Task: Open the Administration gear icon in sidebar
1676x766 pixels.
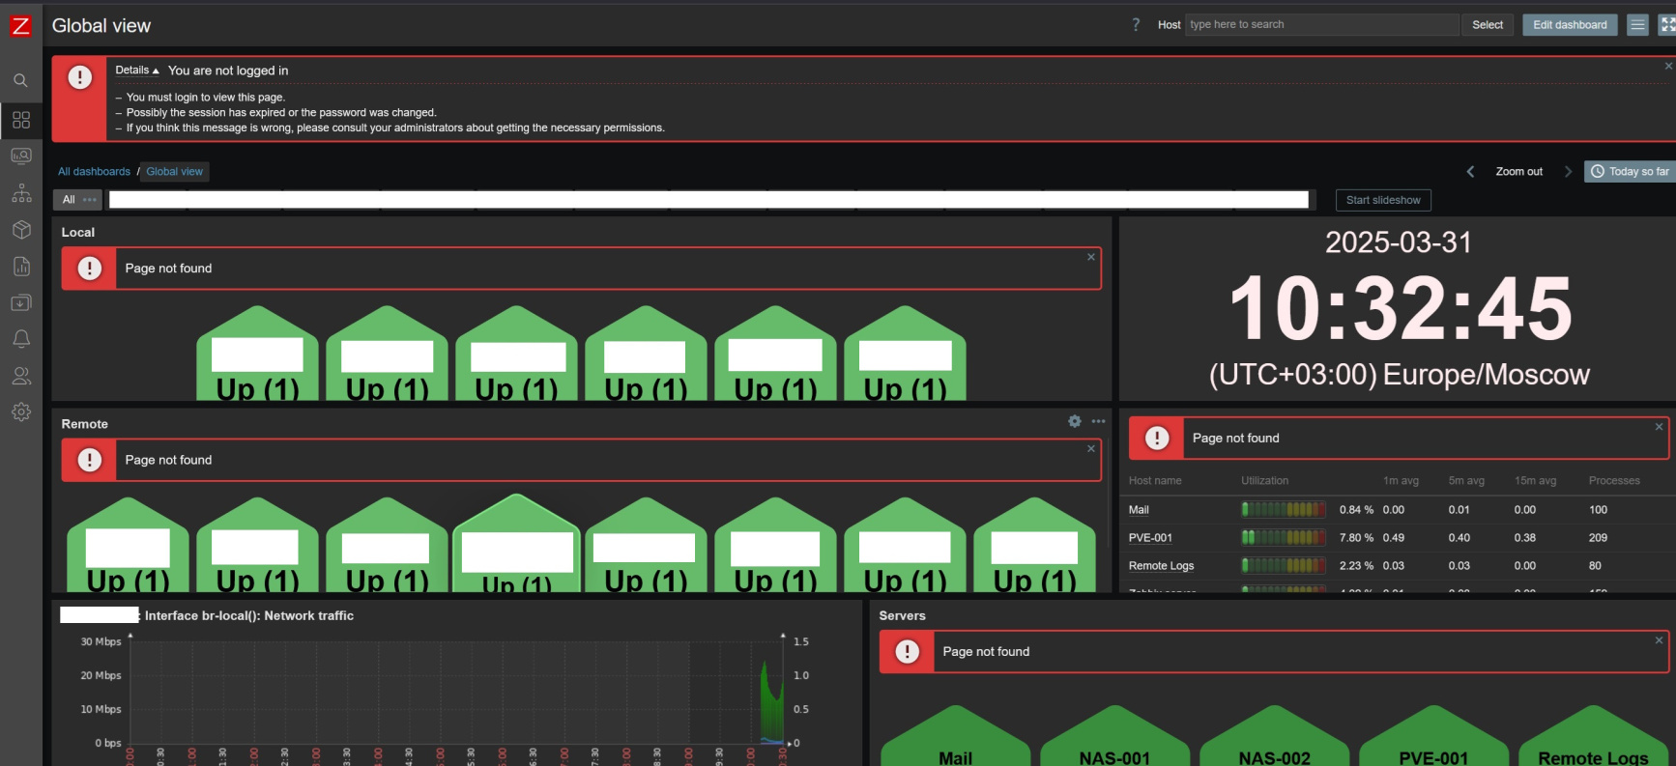Action: pyautogui.click(x=21, y=412)
